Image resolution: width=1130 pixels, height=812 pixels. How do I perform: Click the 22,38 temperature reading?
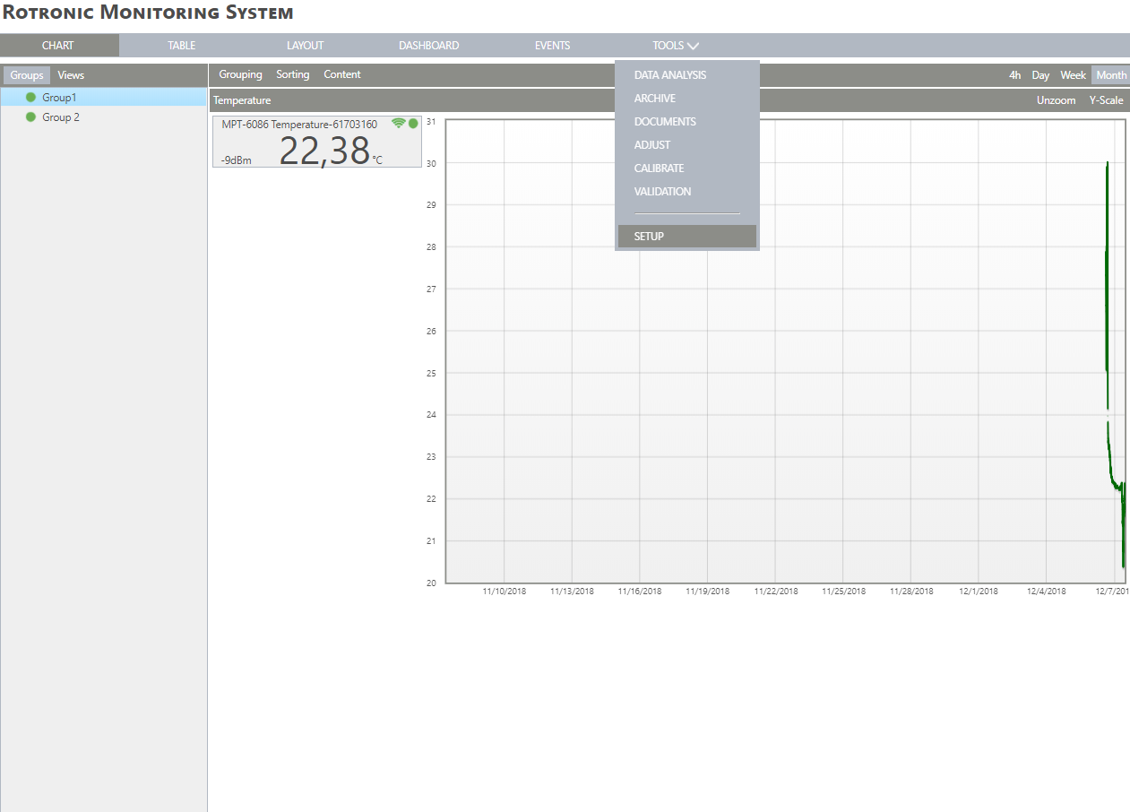(x=324, y=151)
